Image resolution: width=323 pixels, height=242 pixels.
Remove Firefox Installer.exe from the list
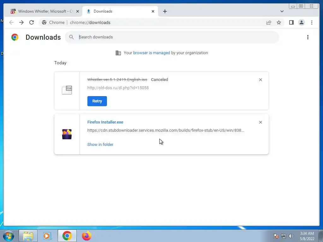pos(260,122)
